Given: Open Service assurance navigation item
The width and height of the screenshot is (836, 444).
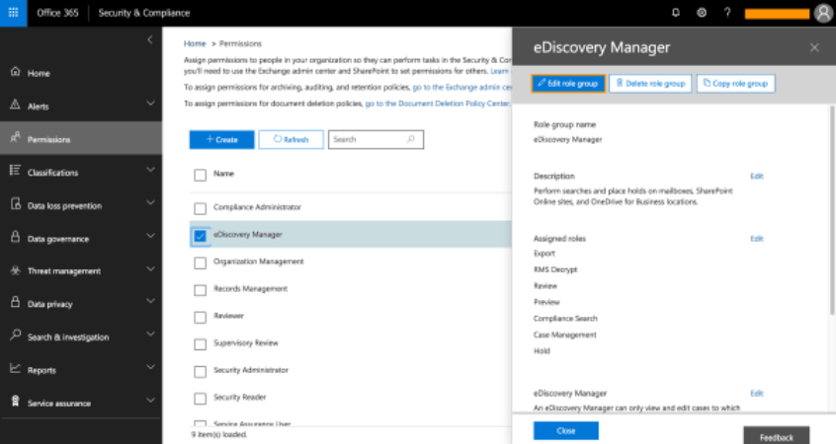Looking at the screenshot, I should point(59,403).
